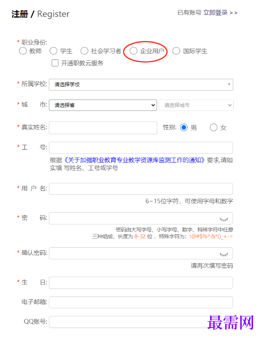Viewport: 263px width, 338px height.
Task: Open the 关于加强职业教育专业教学资源库监测工作的通知 link
Action: pyautogui.click(x=134, y=160)
